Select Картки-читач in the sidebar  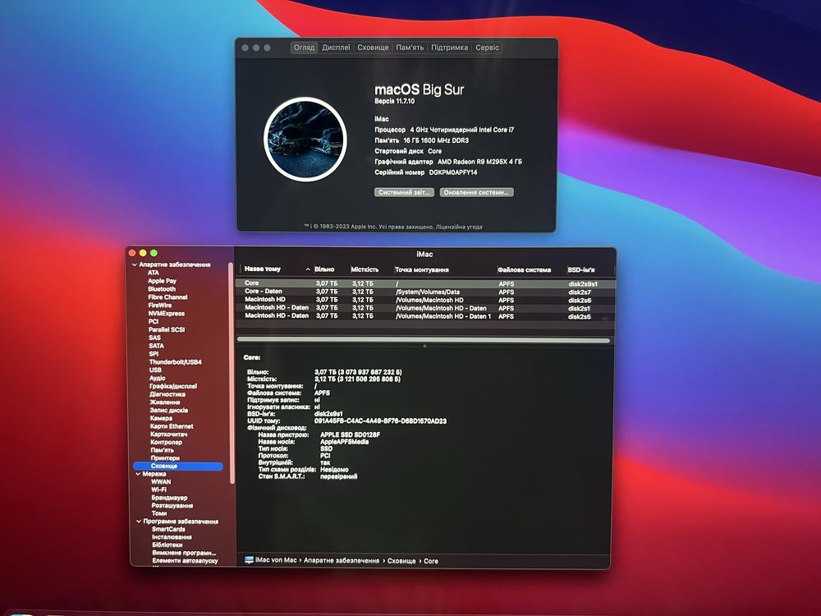[x=168, y=434]
